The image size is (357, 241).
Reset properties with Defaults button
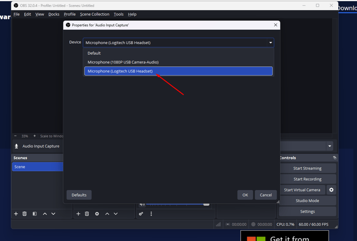click(x=79, y=195)
